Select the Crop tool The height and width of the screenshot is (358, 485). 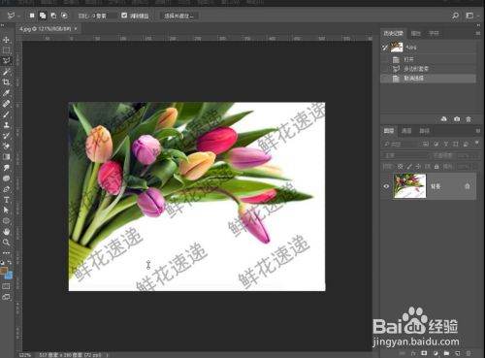click(6, 82)
